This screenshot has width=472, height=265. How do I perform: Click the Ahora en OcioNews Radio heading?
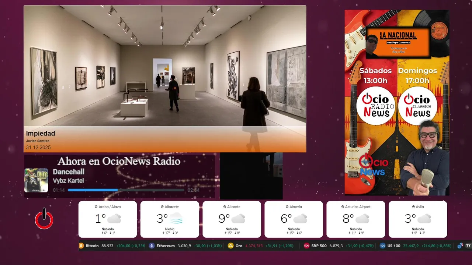point(119,161)
